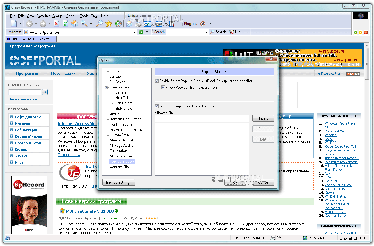This screenshot has height=246, width=374.
Task: Toggle Allow Pop-ups from trusted sites checkbox
Action: click(163, 87)
